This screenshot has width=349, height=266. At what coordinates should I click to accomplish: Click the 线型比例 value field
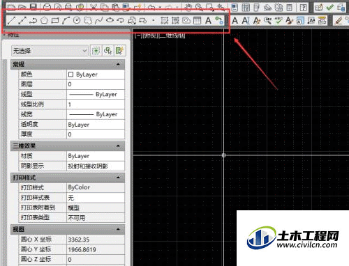(96, 104)
